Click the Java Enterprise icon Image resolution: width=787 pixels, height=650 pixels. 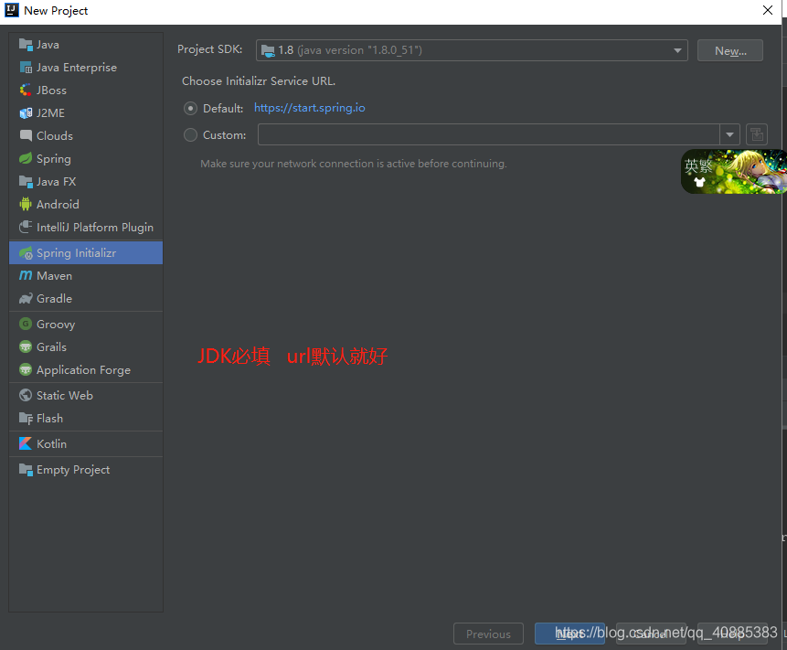26,68
